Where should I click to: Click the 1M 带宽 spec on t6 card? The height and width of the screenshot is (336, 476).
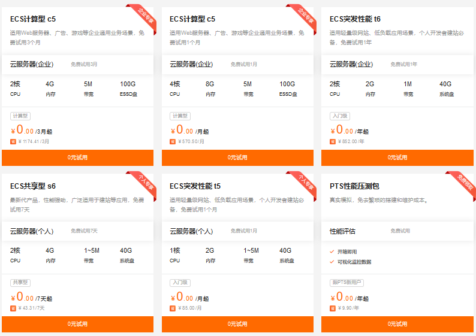point(408,89)
